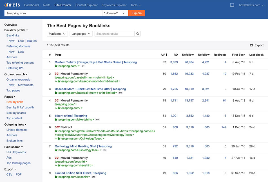Open the Tools menu in header
Image resolution: width=268 pixels, height=182 pixels.
[136, 5]
